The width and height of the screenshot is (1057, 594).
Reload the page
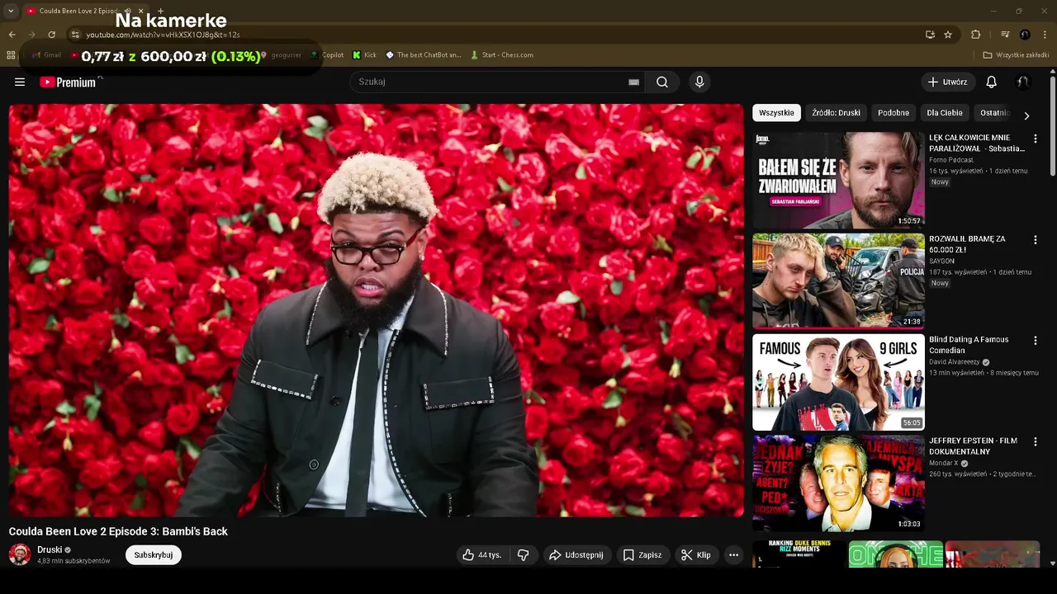coord(51,35)
